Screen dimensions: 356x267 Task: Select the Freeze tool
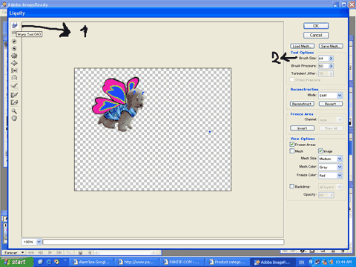pyautogui.click(x=14, y=95)
